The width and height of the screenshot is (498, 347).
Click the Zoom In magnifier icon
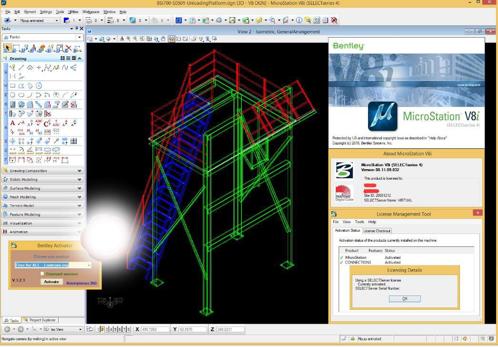129,39
